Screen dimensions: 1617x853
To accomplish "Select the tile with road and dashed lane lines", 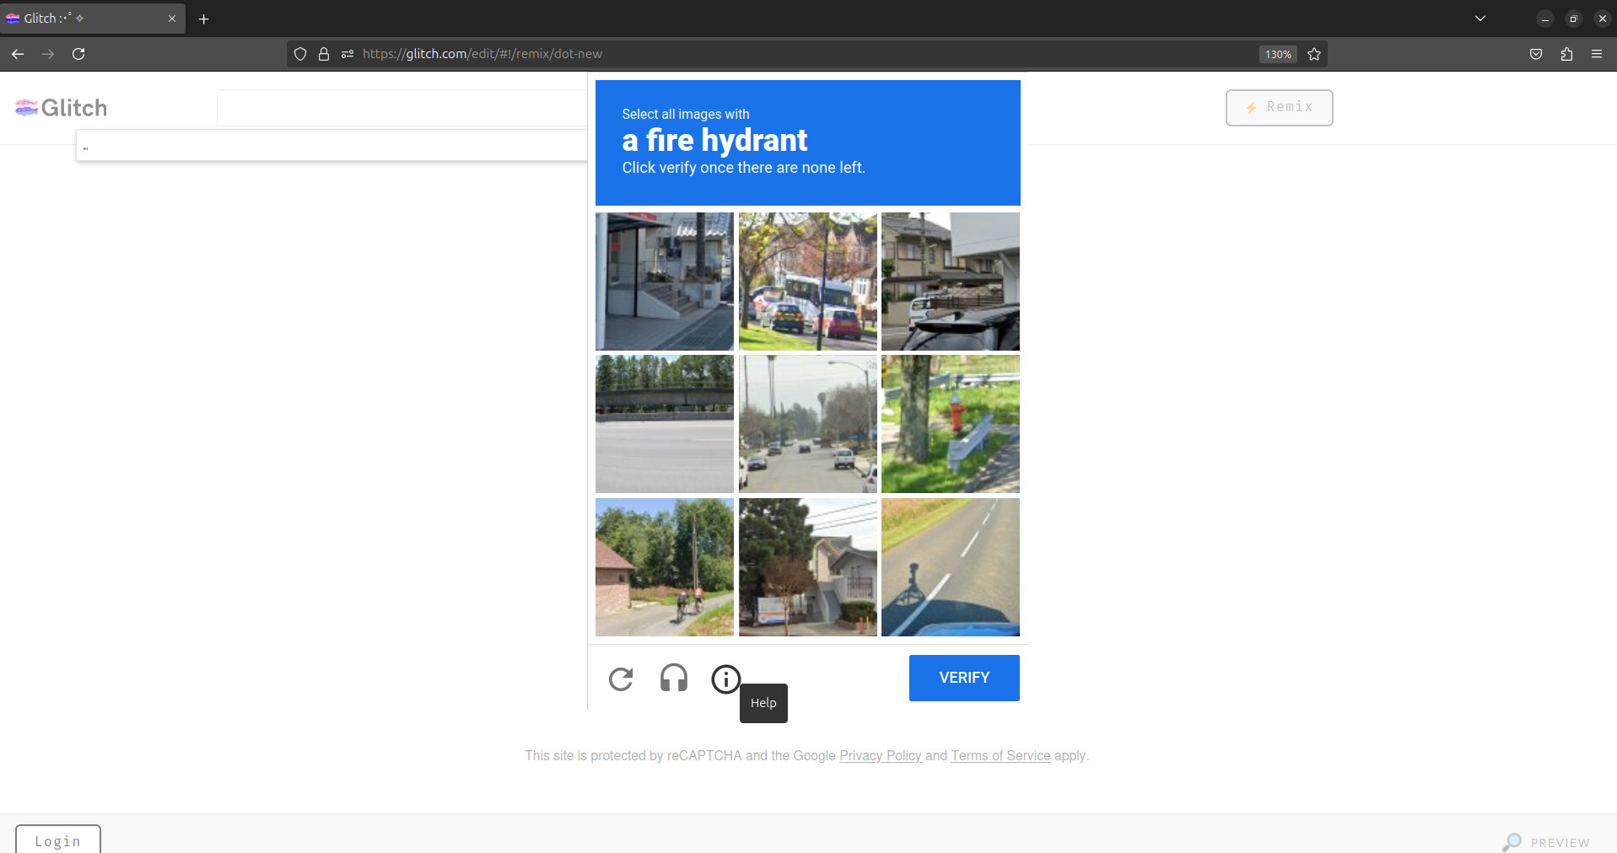I will (x=951, y=567).
